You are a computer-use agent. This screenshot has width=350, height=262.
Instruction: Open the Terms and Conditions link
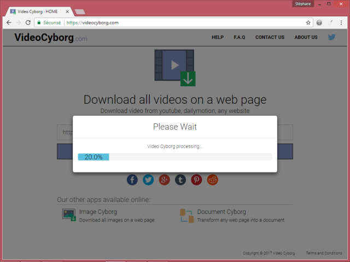point(324,253)
